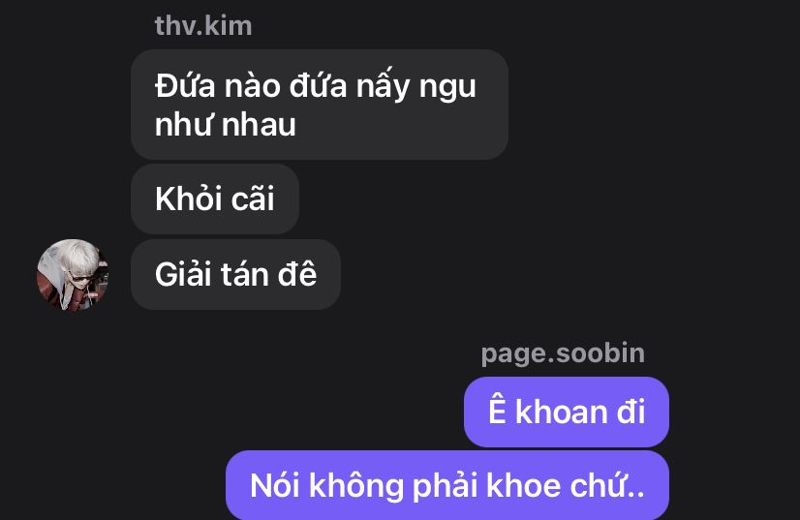800x520 pixels.
Task: Open thv.kim's profile picture avatar
Action: pyautogui.click(x=73, y=275)
